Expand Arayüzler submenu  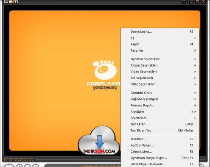click(160, 111)
